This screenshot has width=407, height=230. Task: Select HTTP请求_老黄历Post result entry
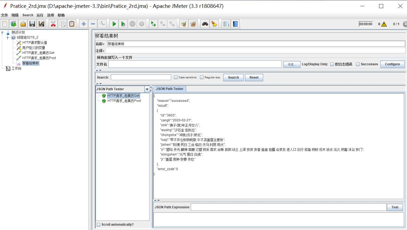click(x=124, y=101)
